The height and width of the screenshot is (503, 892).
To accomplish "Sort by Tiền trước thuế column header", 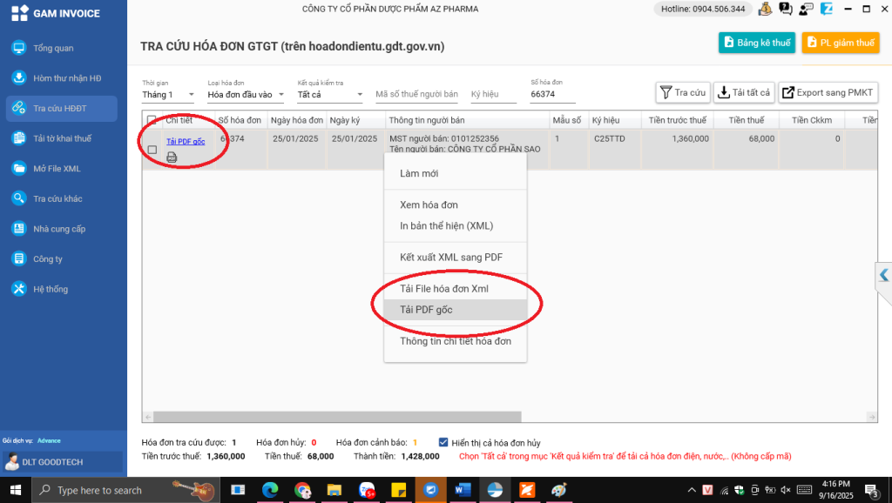I will click(677, 120).
